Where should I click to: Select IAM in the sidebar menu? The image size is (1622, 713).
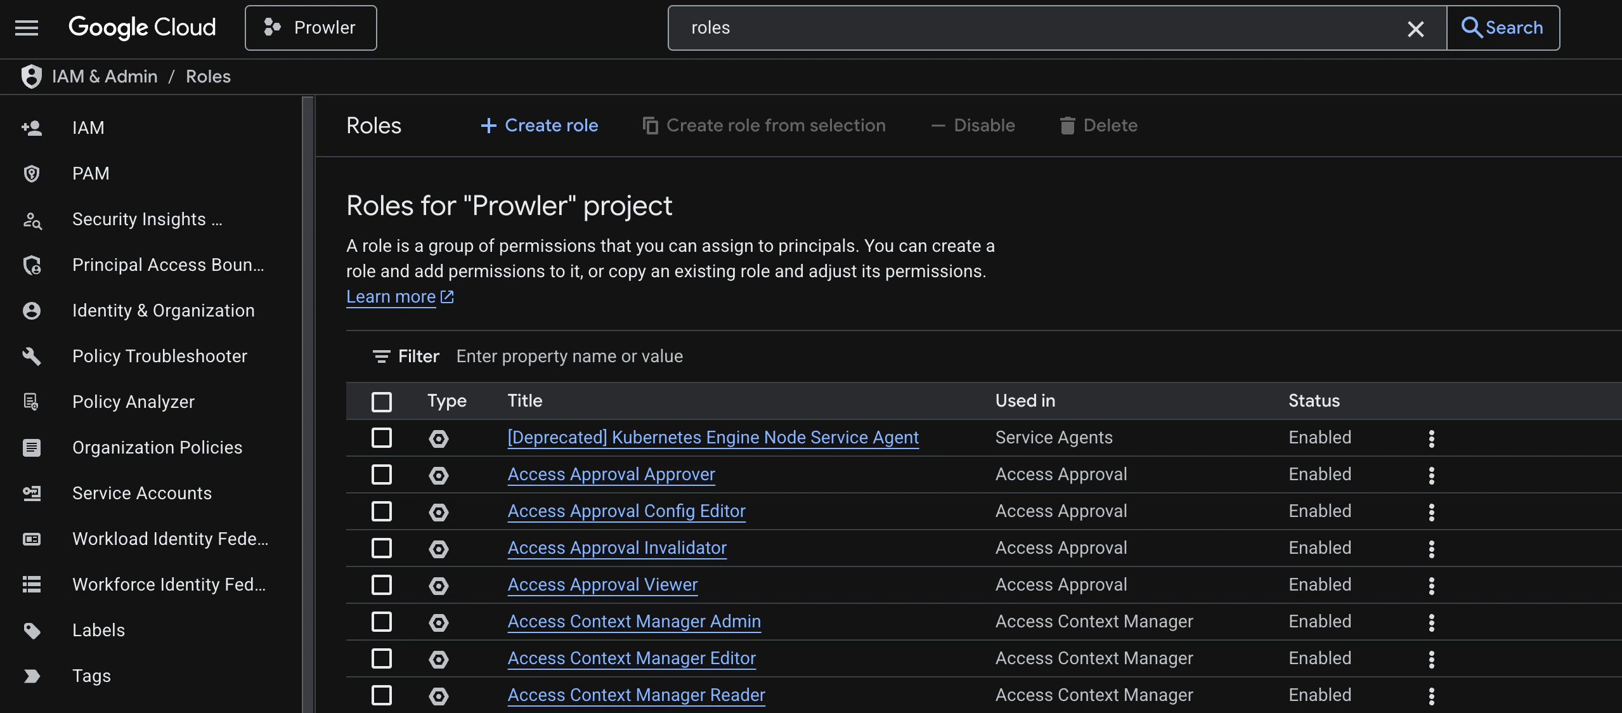coord(88,128)
